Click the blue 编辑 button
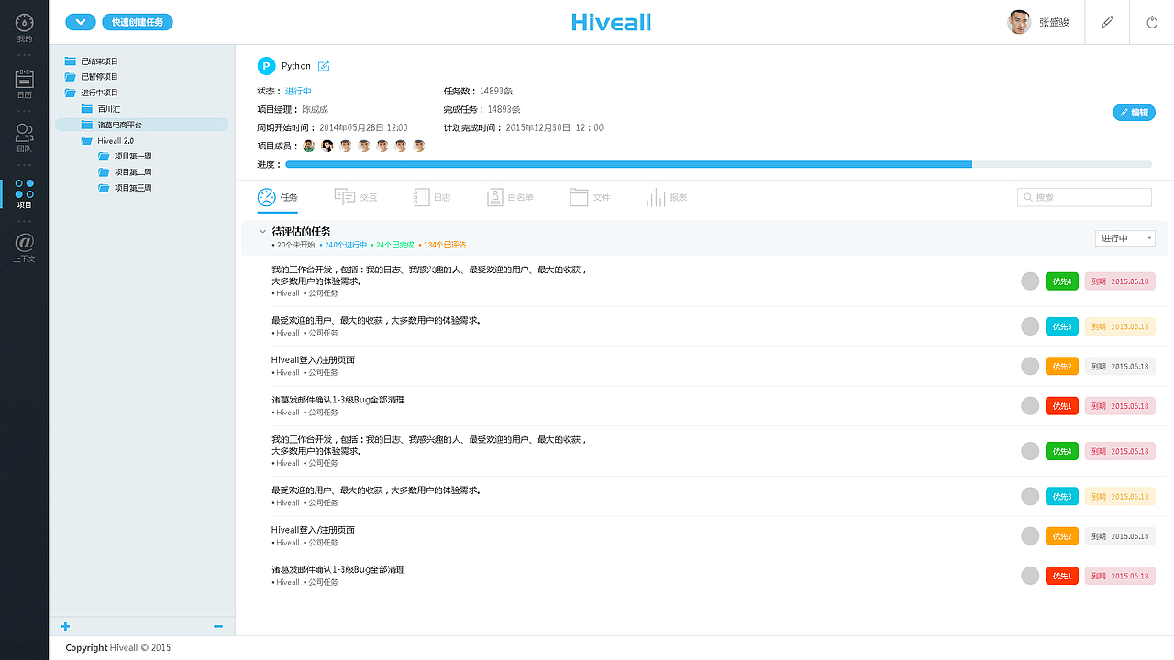This screenshot has height=660, width=1174. coord(1134,112)
